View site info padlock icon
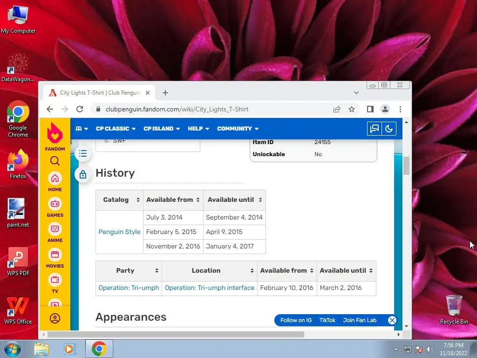This screenshot has height=358, width=477. (98, 109)
